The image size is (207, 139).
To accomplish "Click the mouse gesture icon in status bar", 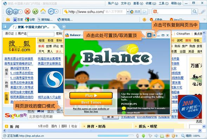I will tap(138, 135).
